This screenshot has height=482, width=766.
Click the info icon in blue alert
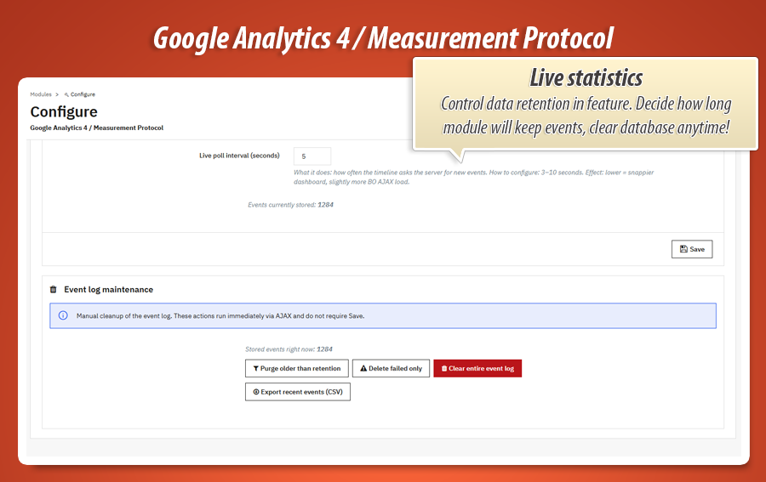click(x=63, y=315)
